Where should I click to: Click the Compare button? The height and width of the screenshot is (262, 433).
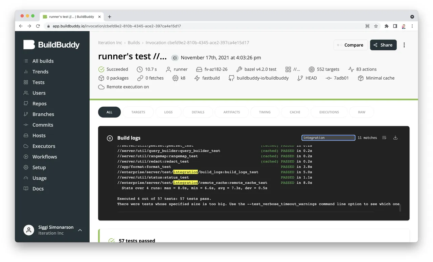350,45
